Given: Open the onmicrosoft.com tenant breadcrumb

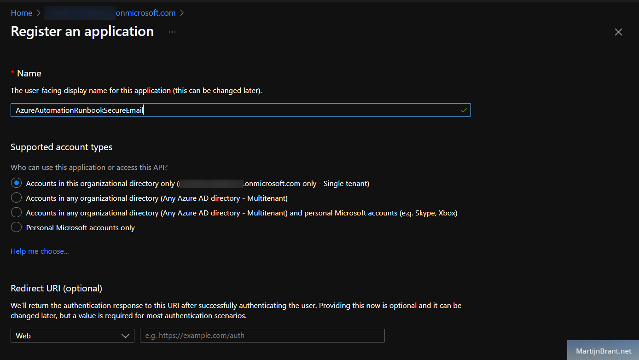Looking at the screenshot, I should coord(110,13).
